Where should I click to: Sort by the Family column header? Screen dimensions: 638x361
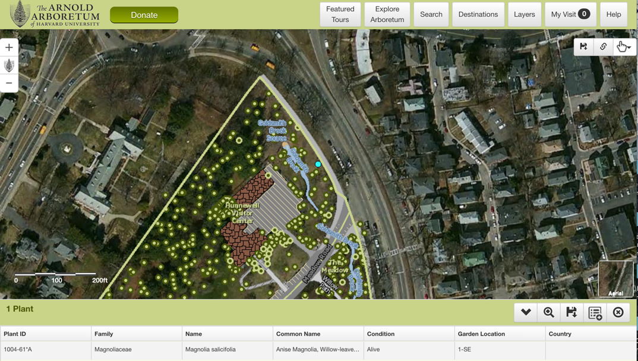(x=136, y=334)
